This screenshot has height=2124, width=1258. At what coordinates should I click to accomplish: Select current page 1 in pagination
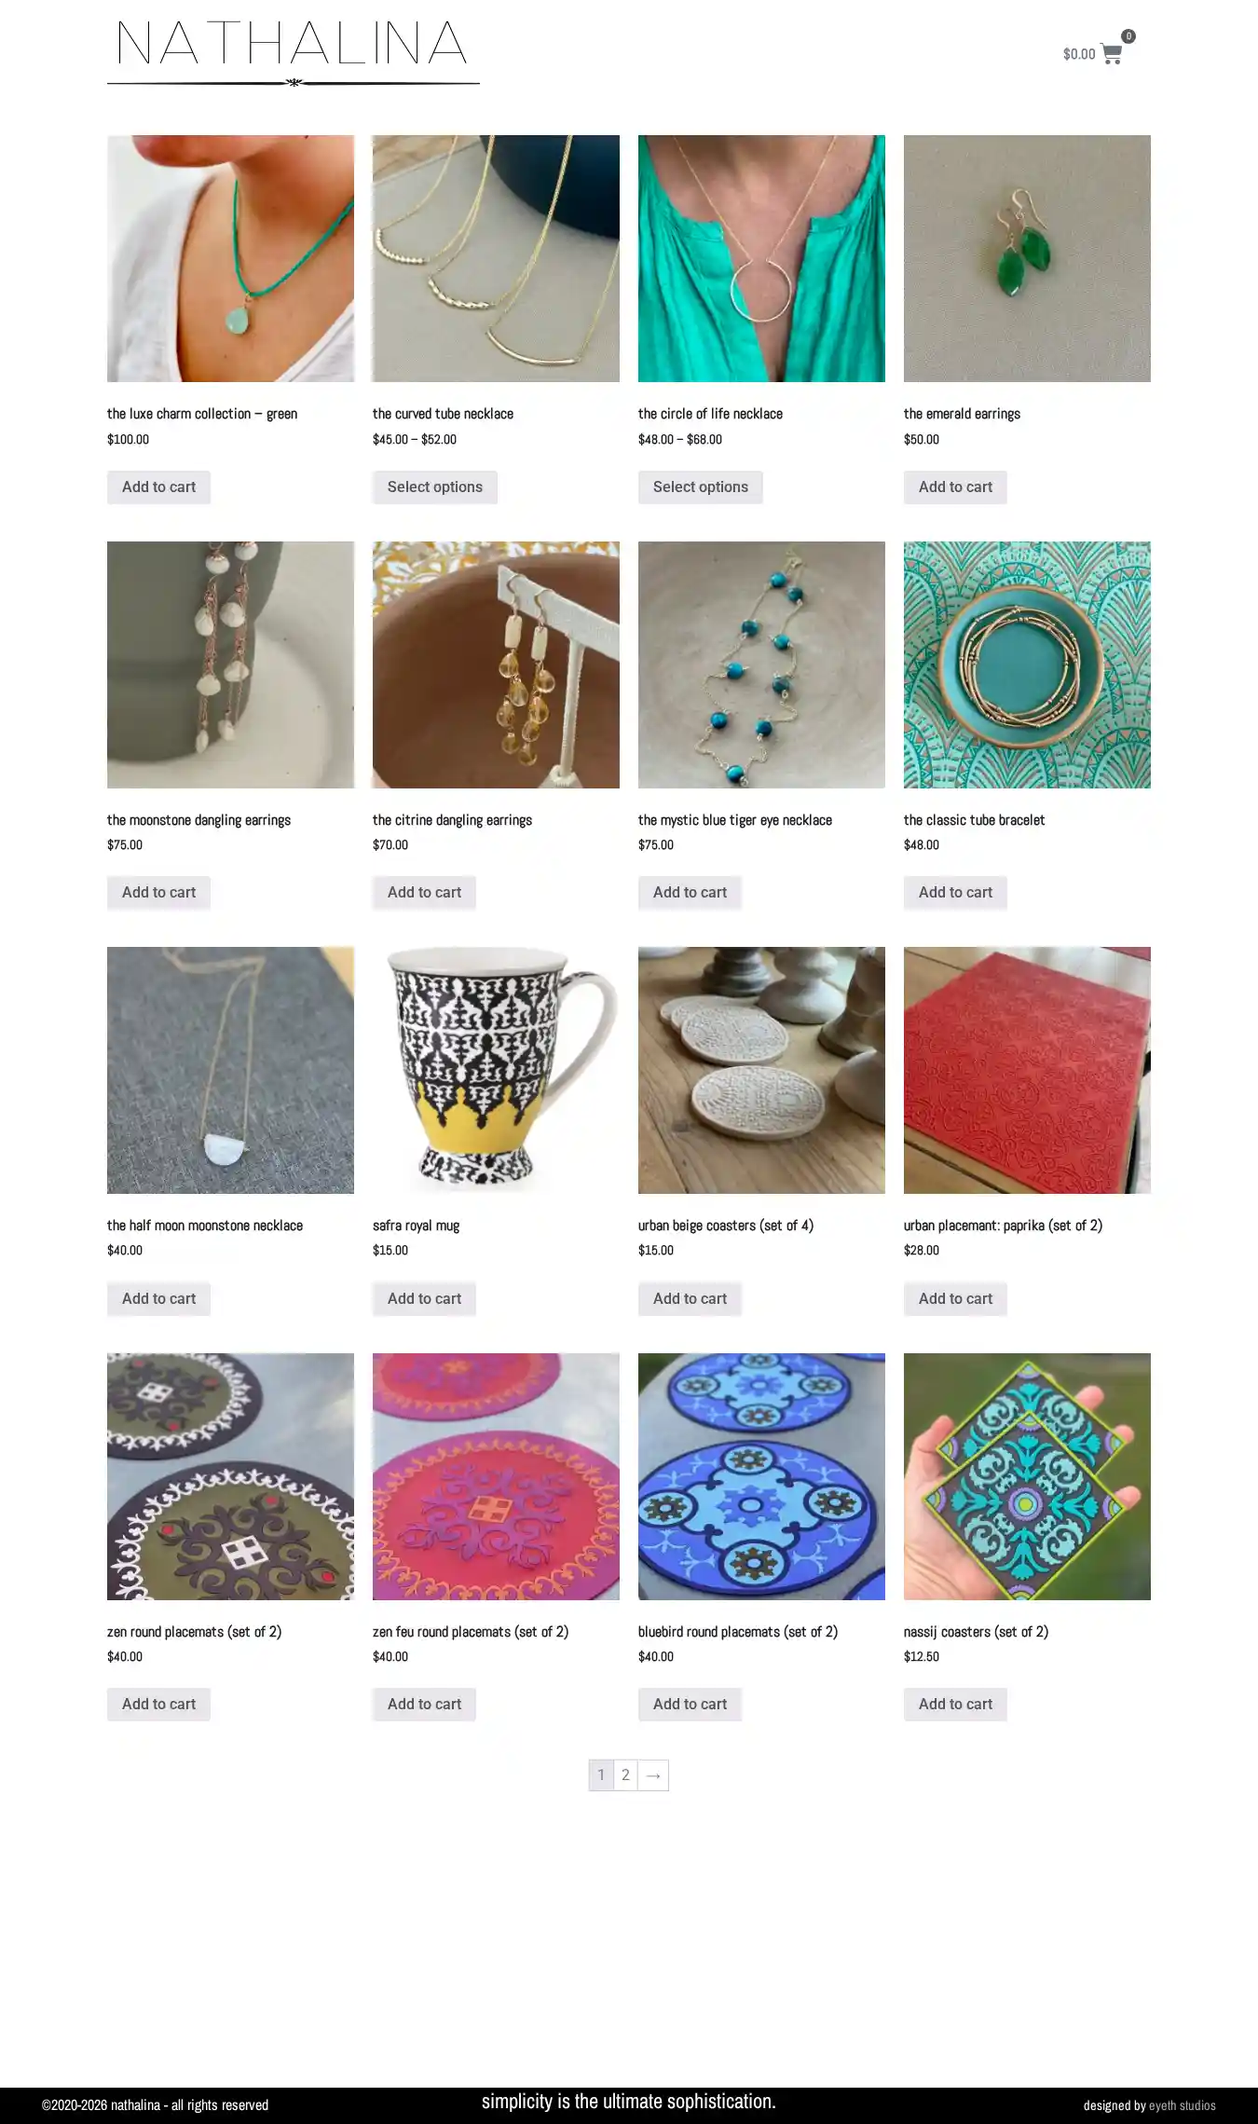click(x=601, y=1775)
